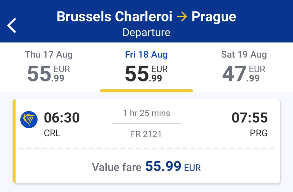Choose the Thursday 55.99 EUR price
The width and height of the screenshot is (293, 192).
pyautogui.click(x=49, y=74)
